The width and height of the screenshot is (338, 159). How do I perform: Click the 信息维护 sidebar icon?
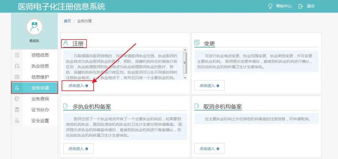[17, 77]
